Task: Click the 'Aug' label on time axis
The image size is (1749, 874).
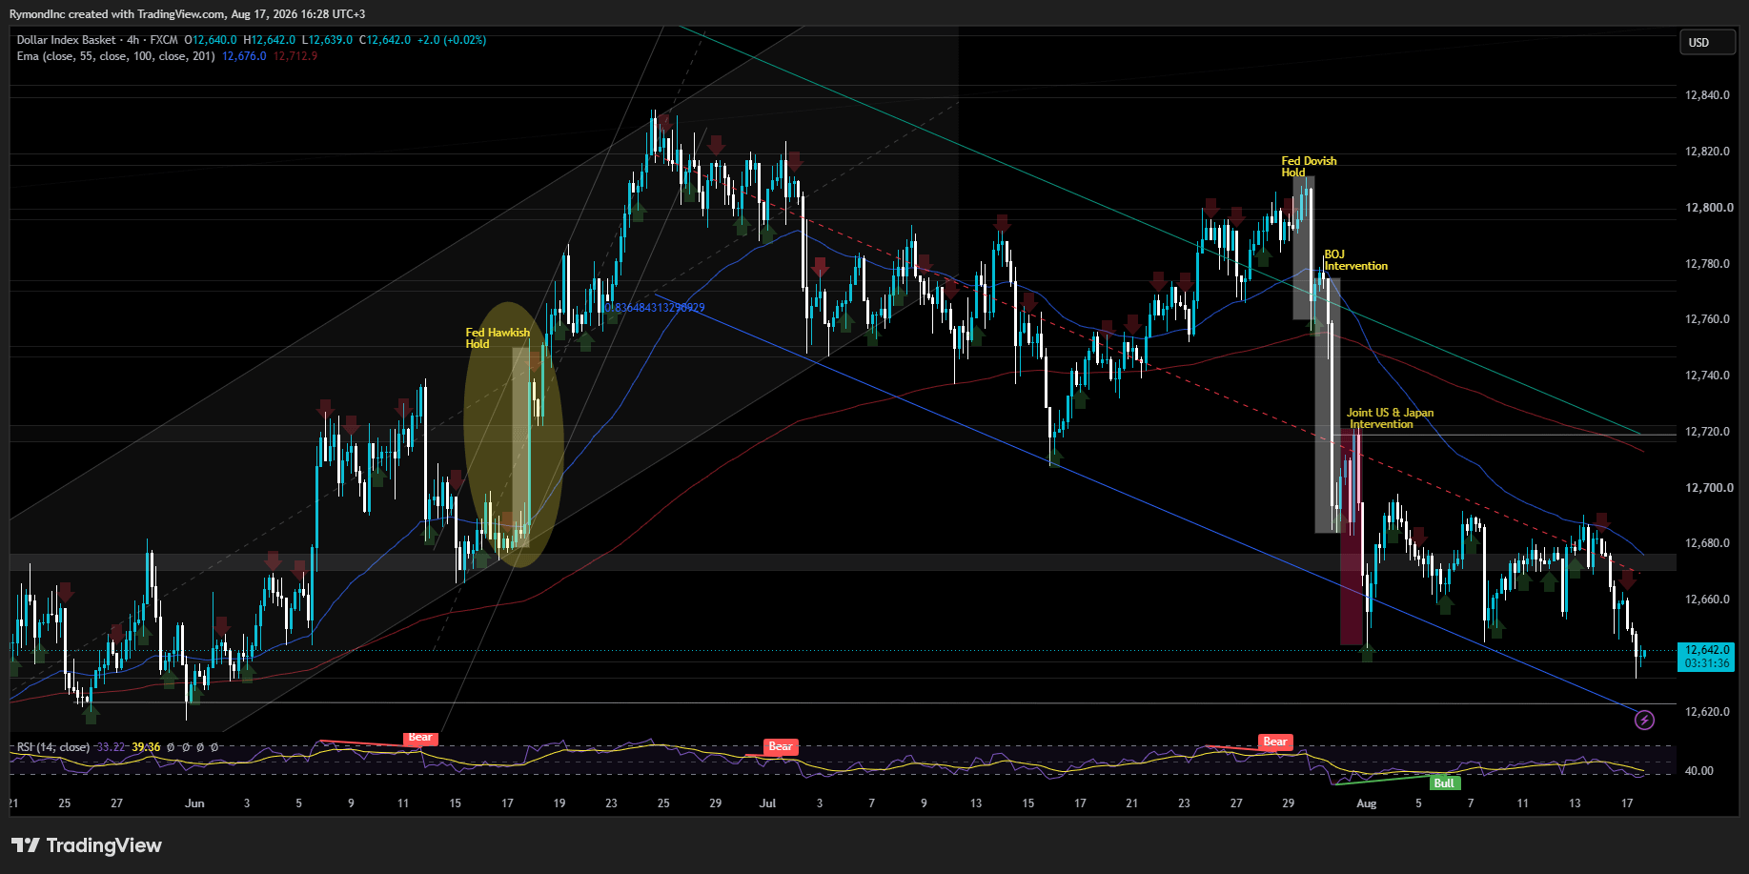Action: [1366, 803]
